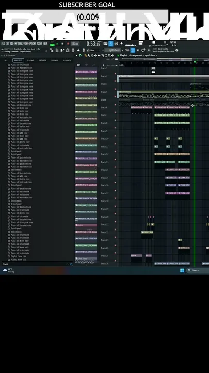Viewport: 209px width, 373px height.
Task: Open the piano roll toolbar icon
Action: point(62,50)
